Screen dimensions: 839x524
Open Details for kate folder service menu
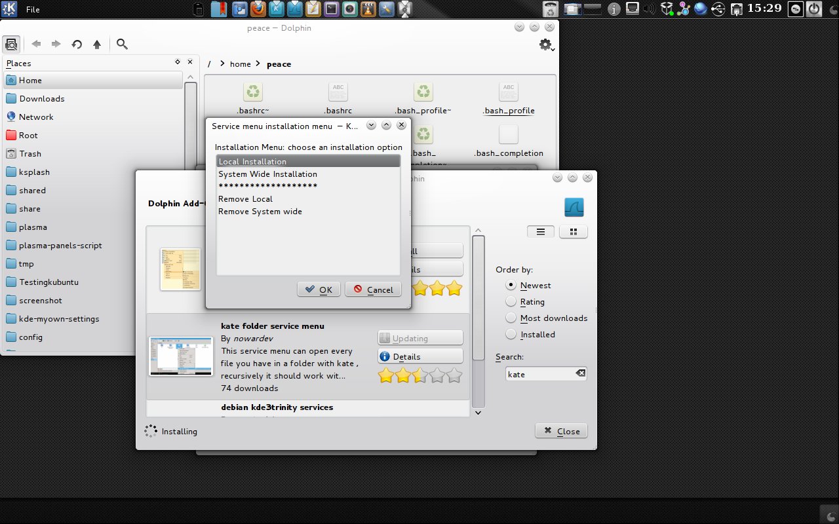pos(420,356)
